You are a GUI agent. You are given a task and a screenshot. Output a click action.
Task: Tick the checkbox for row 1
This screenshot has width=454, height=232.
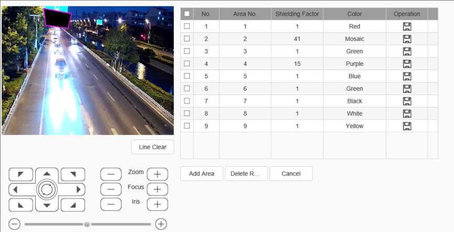pyautogui.click(x=187, y=26)
